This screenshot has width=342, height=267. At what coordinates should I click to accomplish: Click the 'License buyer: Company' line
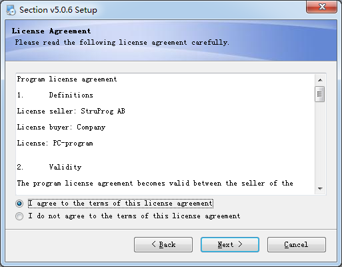61,127
